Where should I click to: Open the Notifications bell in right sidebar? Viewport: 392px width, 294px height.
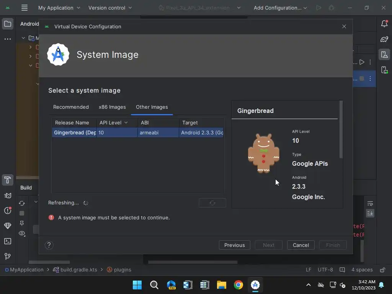pyautogui.click(x=384, y=23)
